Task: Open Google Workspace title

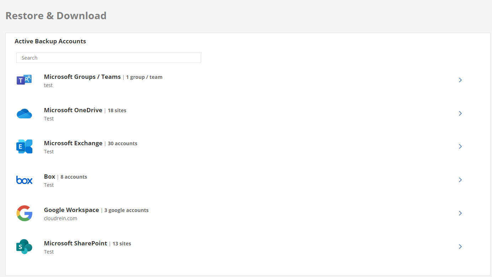Action: click(71, 210)
